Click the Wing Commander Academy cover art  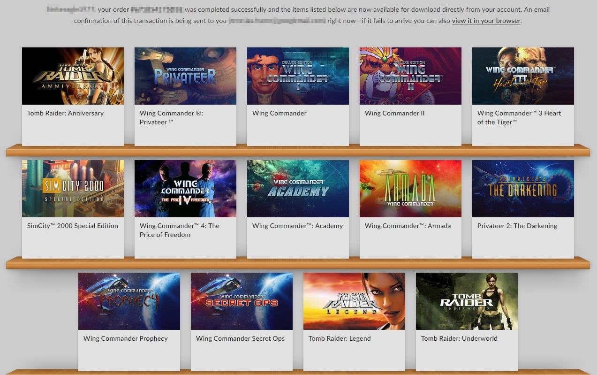tap(298, 189)
